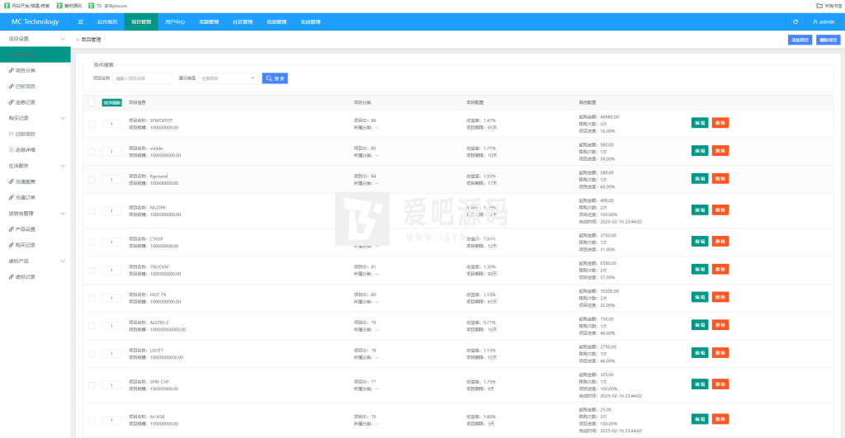Click the 添加项目 button
845x438 pixels.
800,40
